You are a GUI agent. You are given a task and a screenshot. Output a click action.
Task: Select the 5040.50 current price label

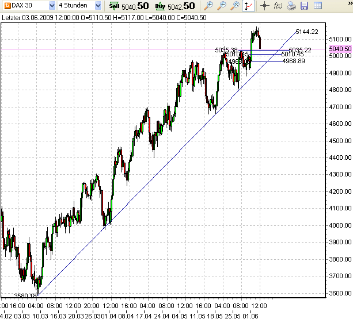coord(340,49)
